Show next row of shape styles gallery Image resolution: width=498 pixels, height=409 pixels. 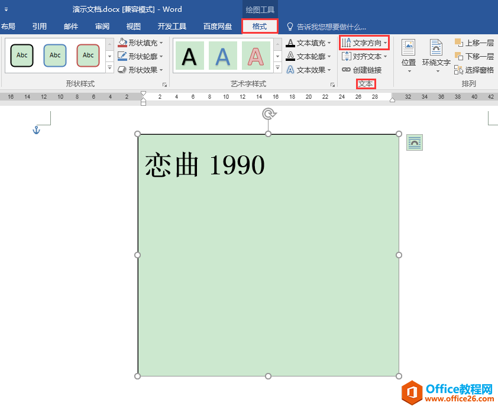click(109, 56)
